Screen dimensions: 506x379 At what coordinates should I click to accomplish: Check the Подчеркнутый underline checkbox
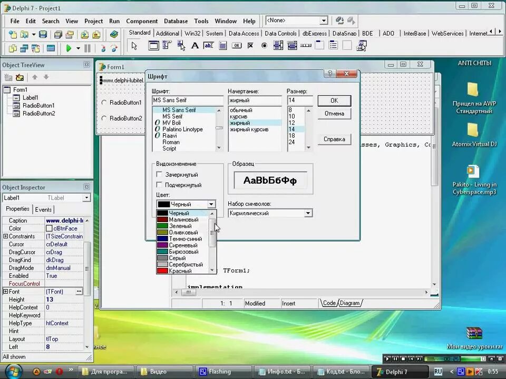159,185
